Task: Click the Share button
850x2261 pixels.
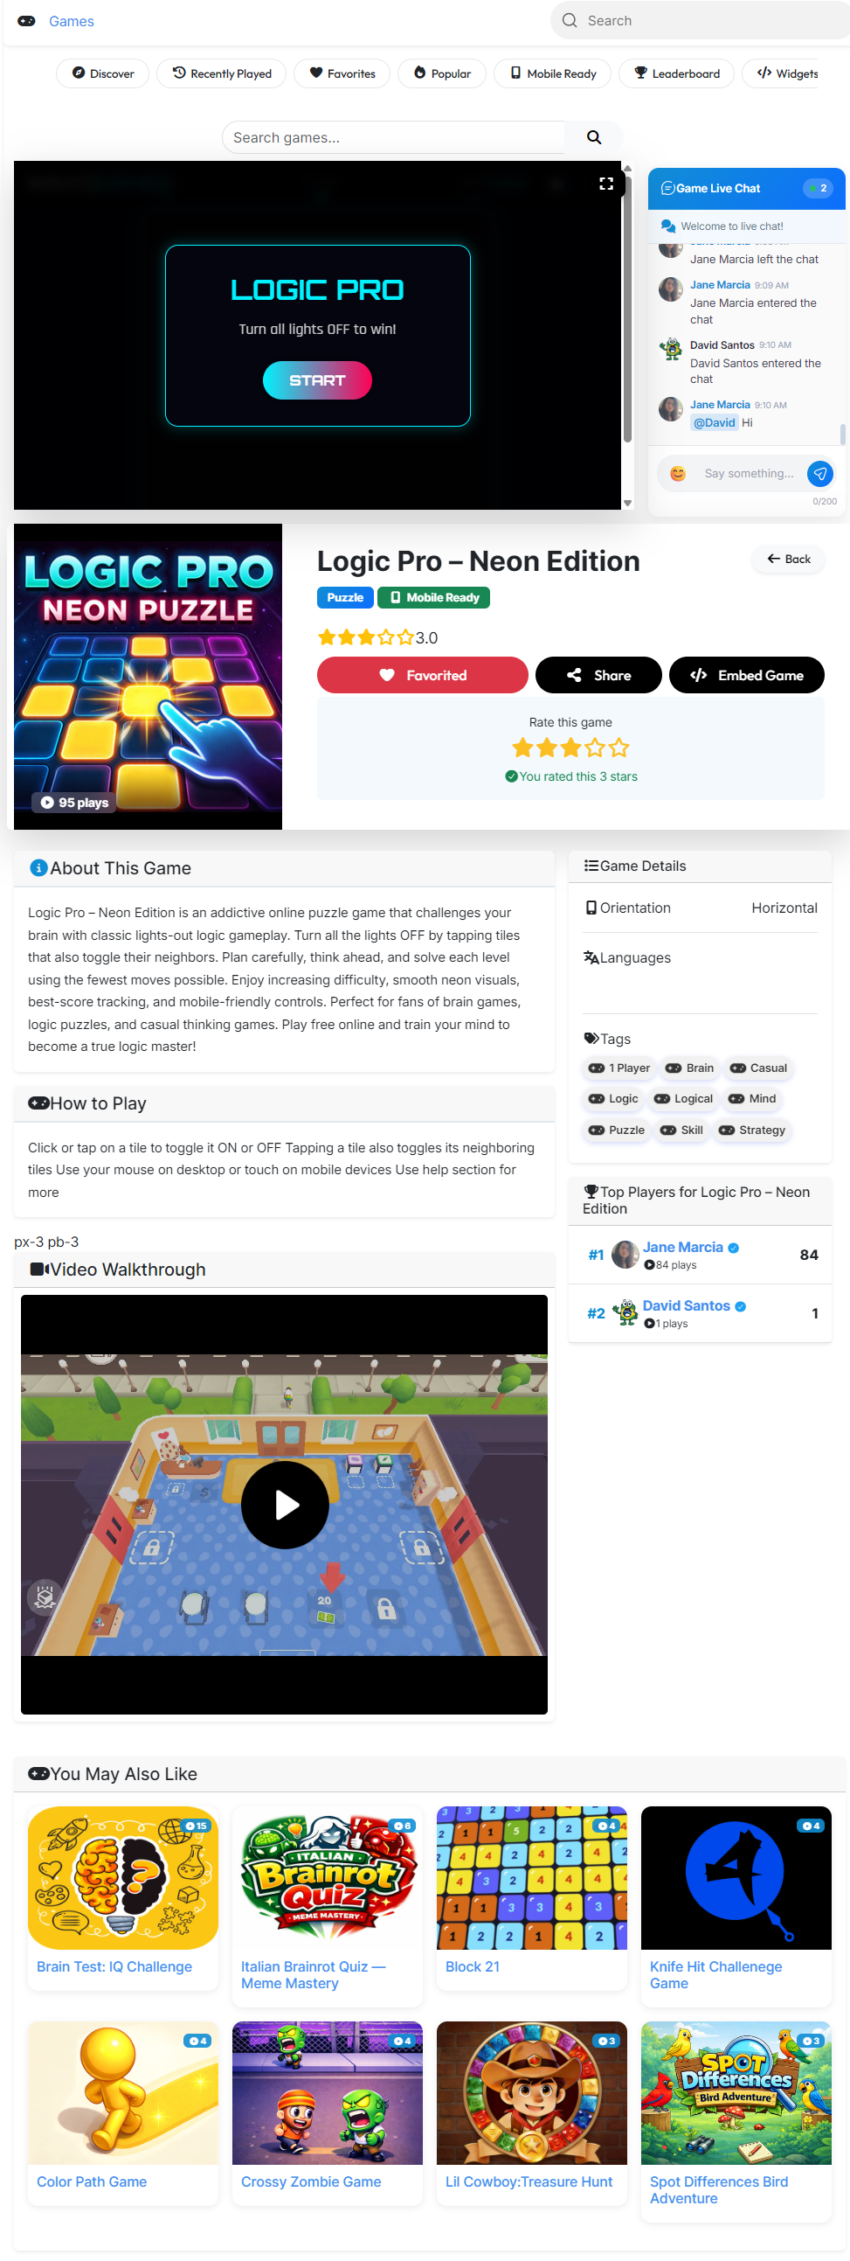Action: 598,675
